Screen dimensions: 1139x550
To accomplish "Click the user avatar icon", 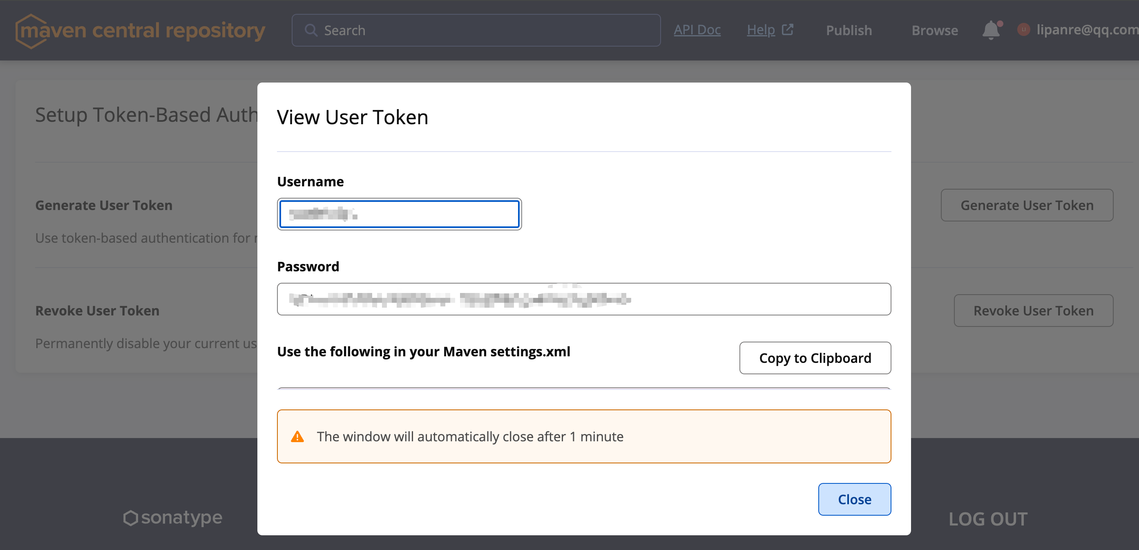I will [x=1023, y=29].
